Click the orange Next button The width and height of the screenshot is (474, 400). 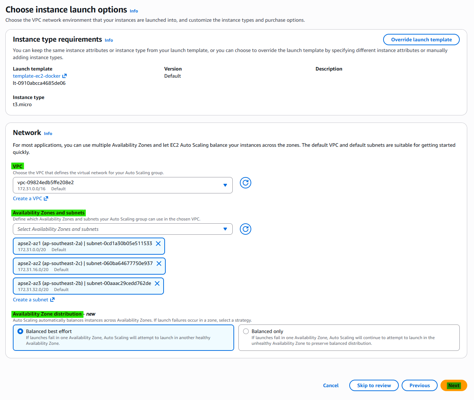[x=454, y=385]
